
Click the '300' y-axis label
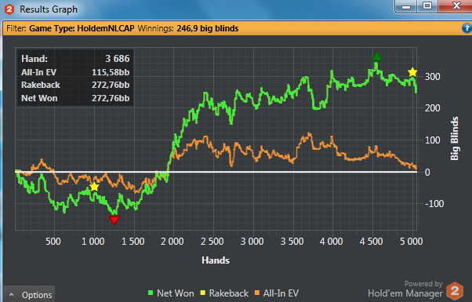click(432, 76)
